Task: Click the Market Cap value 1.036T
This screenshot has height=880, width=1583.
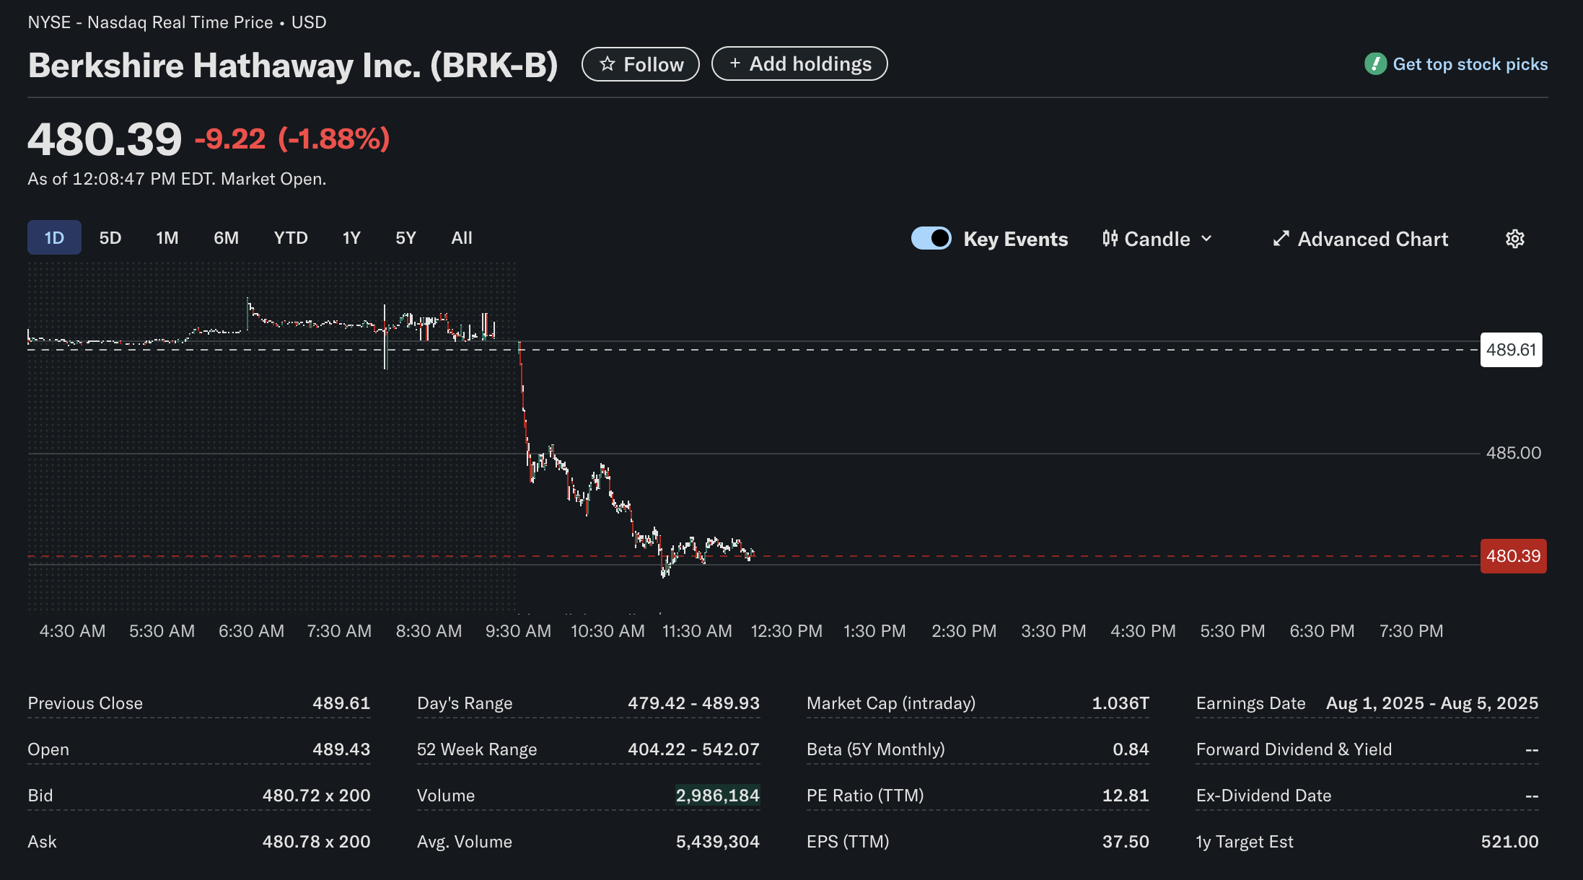Action: (1120, 703)
